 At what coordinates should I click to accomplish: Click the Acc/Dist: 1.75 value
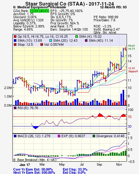coord(23,14)
